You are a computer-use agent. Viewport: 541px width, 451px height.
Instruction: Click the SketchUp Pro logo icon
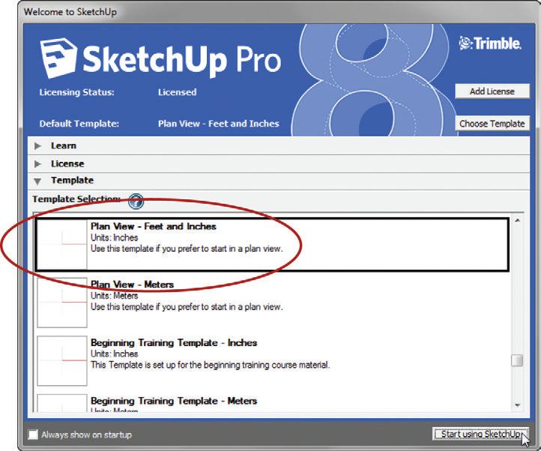[58, 58]
